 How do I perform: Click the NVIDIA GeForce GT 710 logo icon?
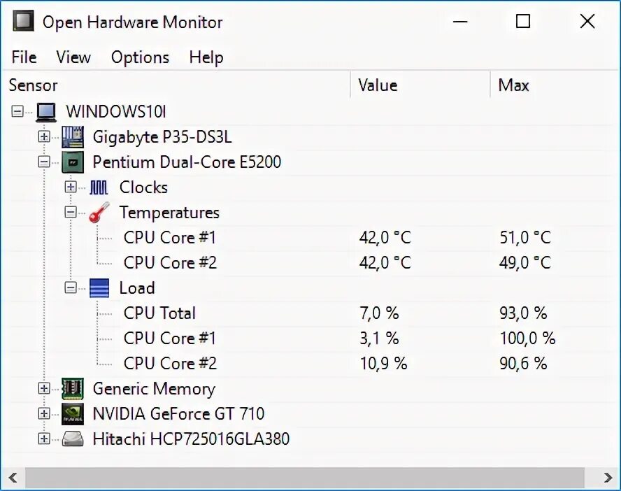tap(73, 414)
